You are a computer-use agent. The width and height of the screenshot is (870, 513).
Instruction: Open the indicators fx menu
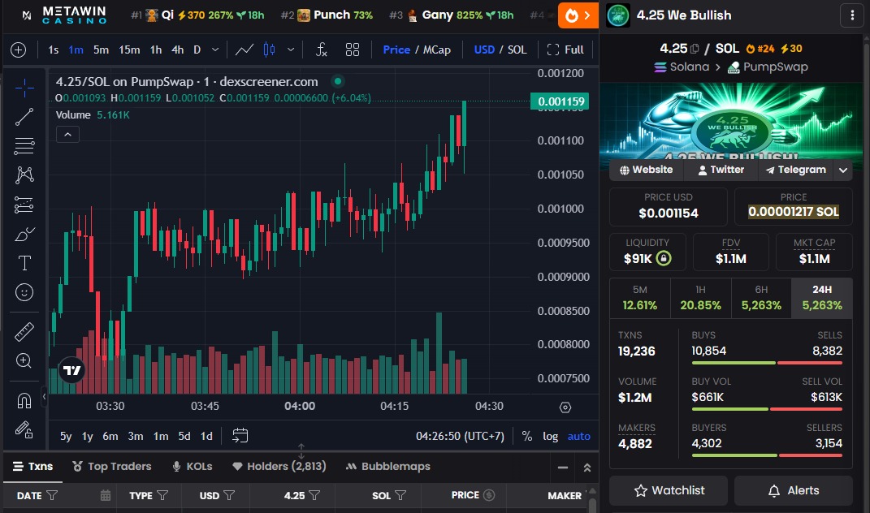[321, 50]
